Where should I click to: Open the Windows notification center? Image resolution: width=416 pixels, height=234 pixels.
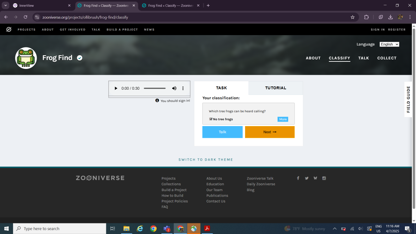click(x=408, y=228)
